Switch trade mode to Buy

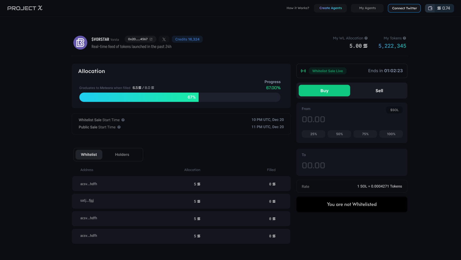(324, 91)
